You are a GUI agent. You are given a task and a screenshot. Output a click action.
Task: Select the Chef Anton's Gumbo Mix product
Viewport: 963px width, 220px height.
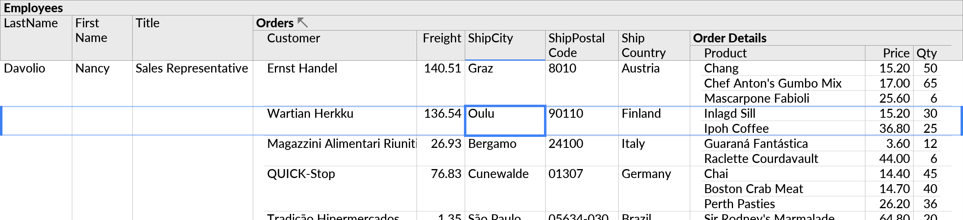point(773,84)
